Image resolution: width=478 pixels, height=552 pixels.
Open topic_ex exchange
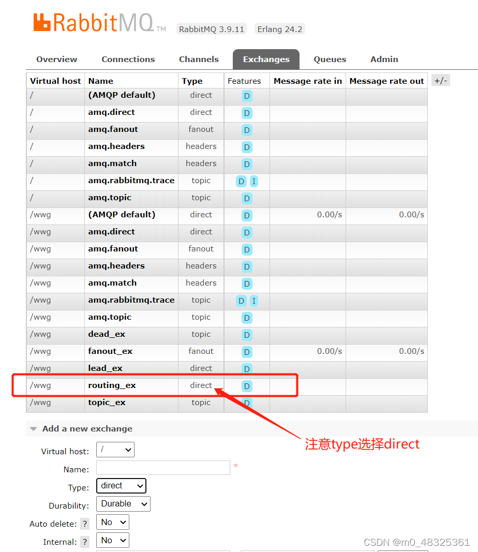(x=107, y=402)
